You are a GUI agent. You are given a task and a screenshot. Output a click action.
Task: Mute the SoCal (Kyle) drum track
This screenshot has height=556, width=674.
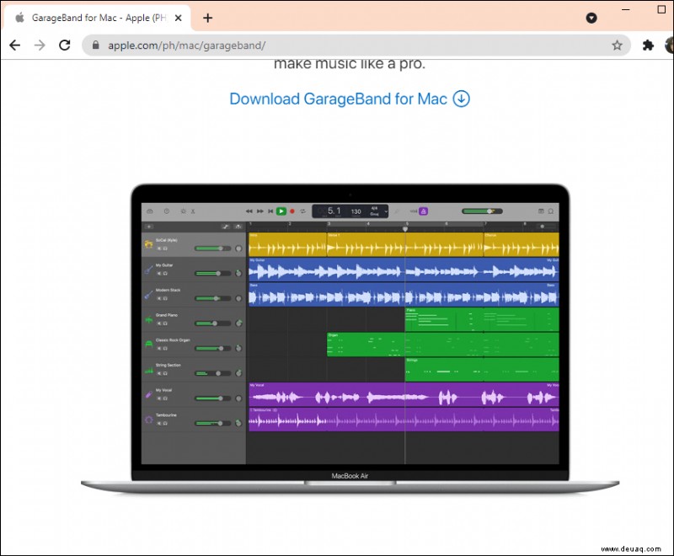(159, 249)
